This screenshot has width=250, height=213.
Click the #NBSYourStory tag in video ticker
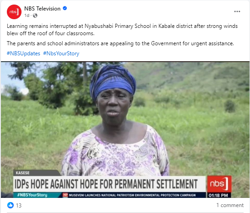32,195
